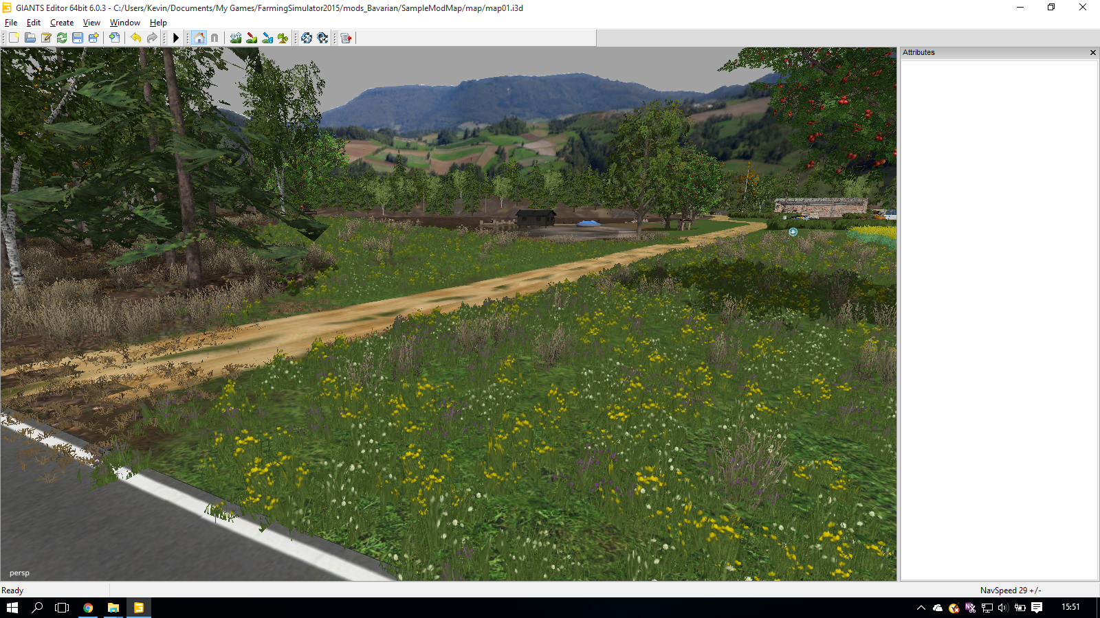Switch to Google Chrome on taskbar
Screen dimensions: 1100x618
[88, 608]
